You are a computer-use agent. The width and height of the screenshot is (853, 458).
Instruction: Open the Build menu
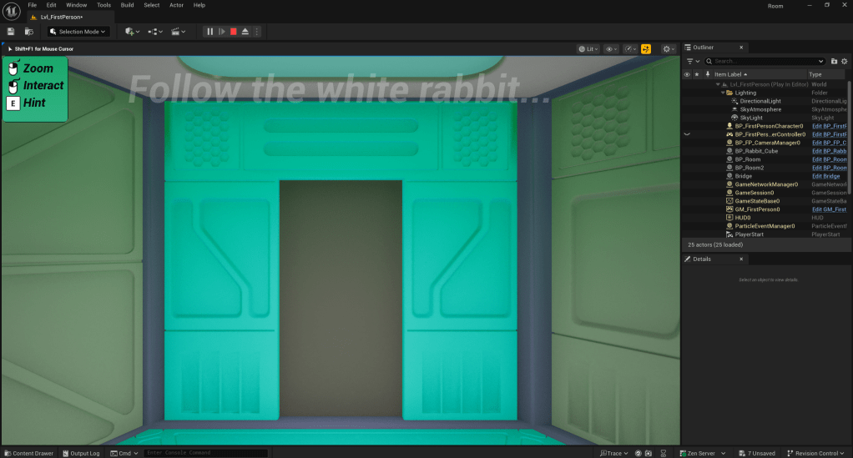coord(127,5)
